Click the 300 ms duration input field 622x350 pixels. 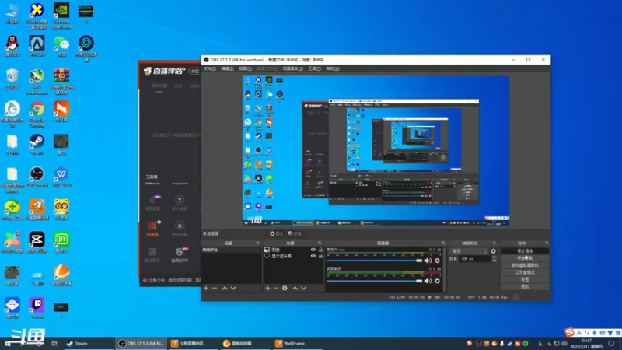click(x=475, y=259)
